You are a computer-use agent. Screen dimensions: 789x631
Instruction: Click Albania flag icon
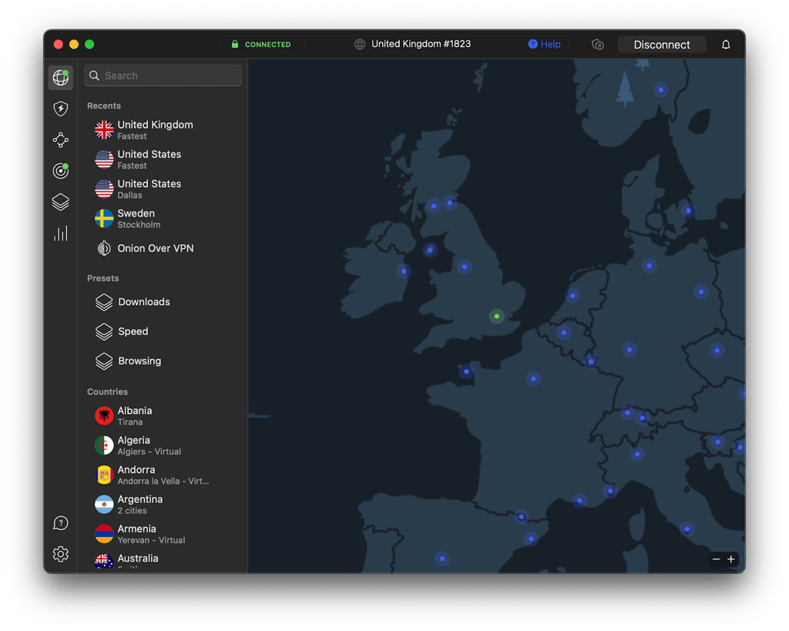pyautogui.click(x=104, y=415)
